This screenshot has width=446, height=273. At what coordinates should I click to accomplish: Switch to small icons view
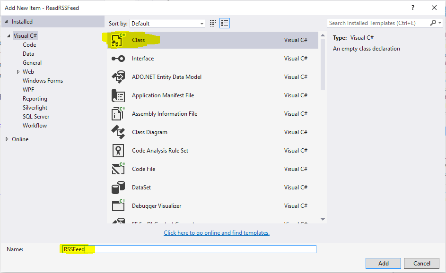[x=213, y=23]
